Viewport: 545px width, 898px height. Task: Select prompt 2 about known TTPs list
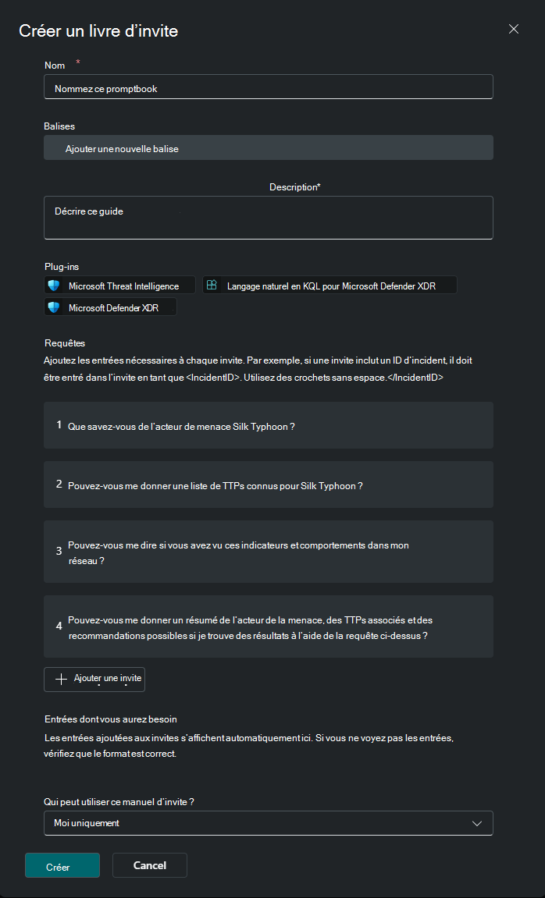pos(268,484)
